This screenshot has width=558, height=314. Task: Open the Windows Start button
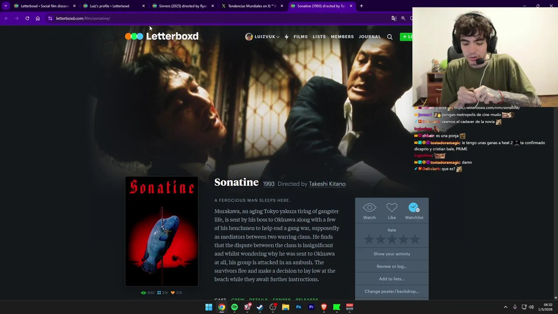click(x=209, y=307)
